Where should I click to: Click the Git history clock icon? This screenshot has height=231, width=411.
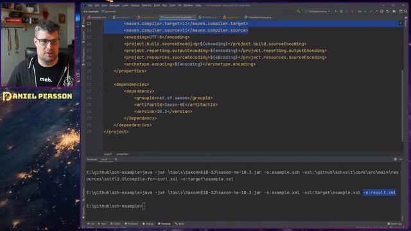[382, 12]
